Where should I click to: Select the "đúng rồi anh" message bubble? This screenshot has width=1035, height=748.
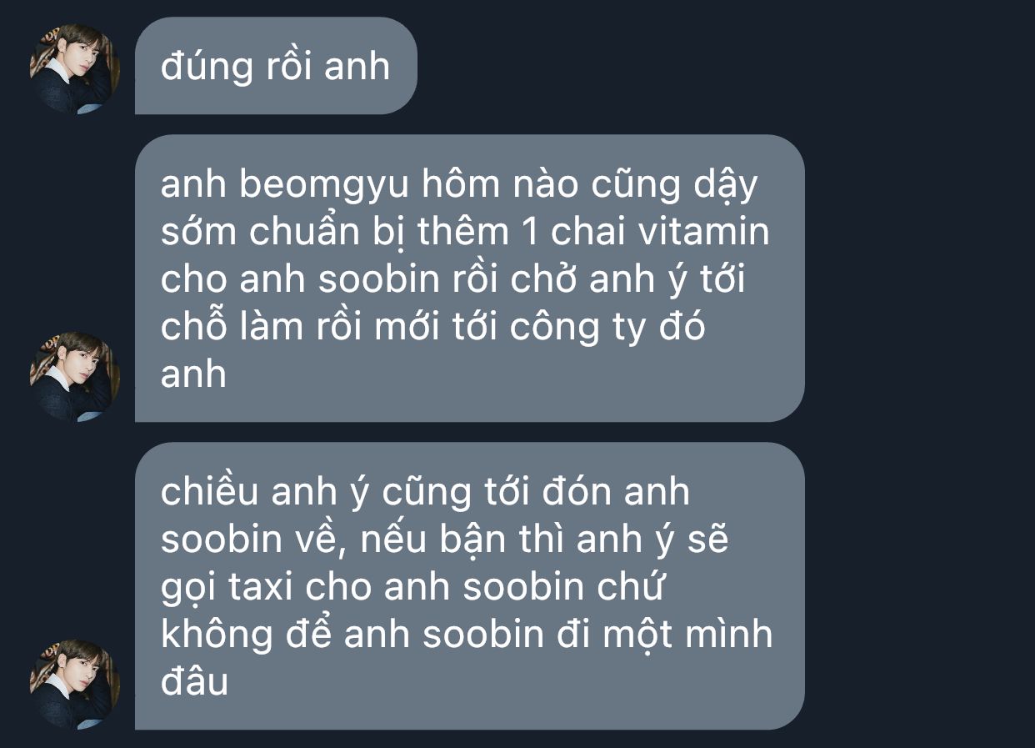[276, 66]
